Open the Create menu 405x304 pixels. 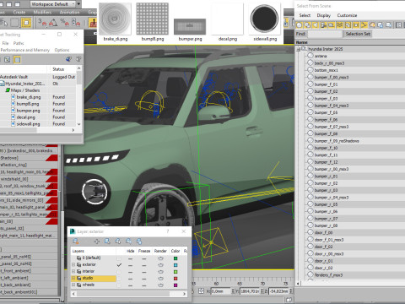[19, 13]
